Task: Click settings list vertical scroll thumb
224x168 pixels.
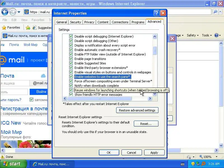Action: 155,51
